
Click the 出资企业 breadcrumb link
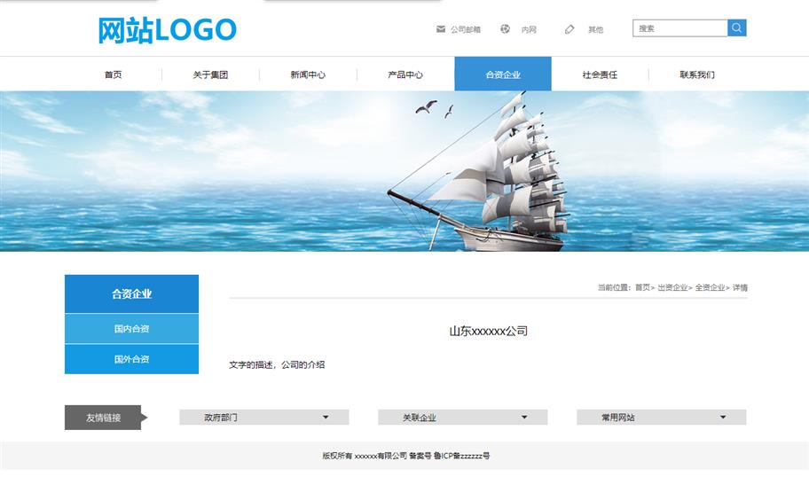pos(672,287)
